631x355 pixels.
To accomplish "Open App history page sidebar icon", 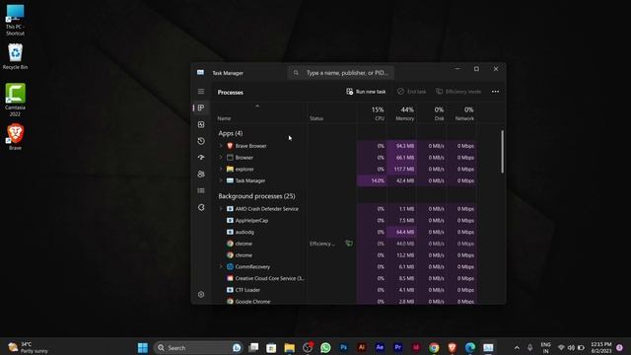I will 201,141.
